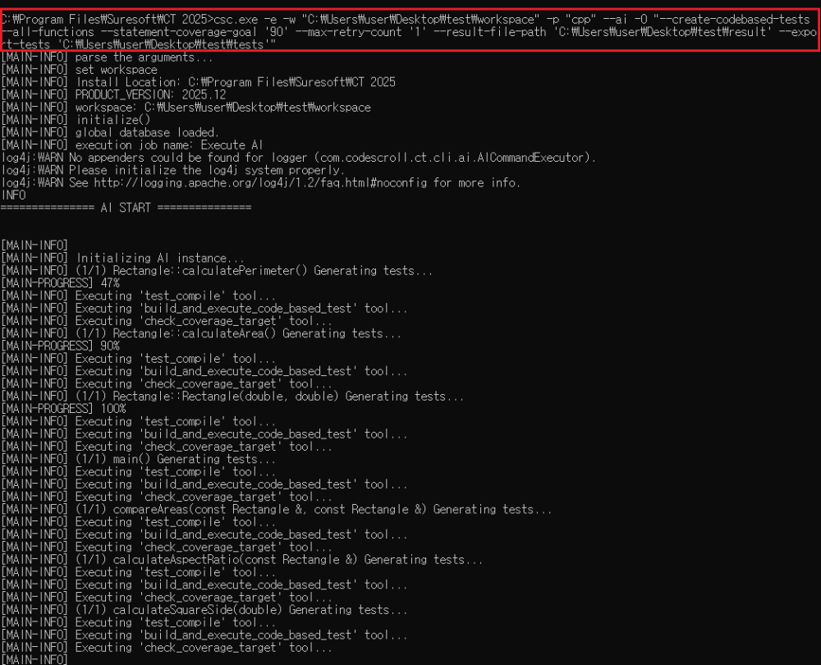This screenshot has width=821, height=665.
Task: Click the log4j 'No appenders could be found' warning
Action: point(299,158)
